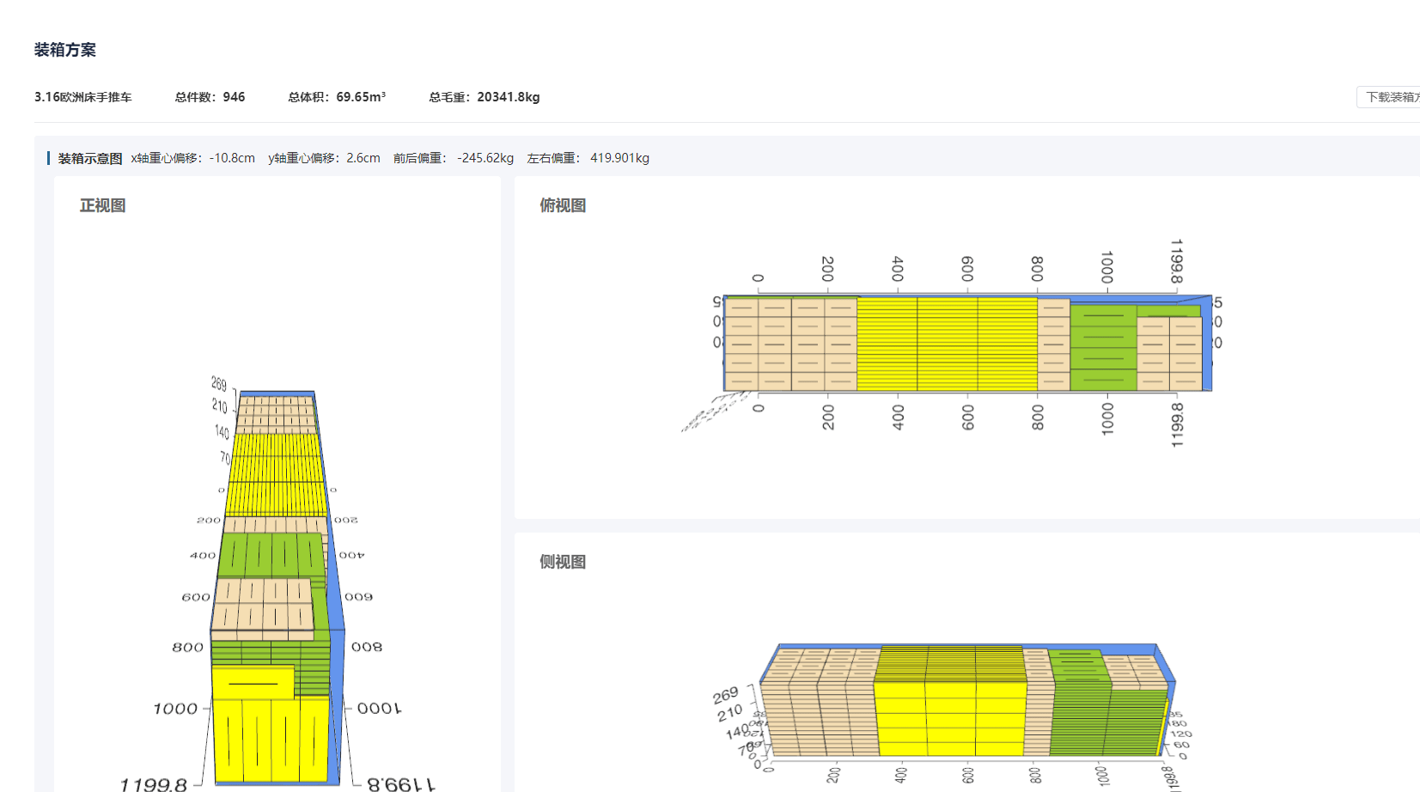Click the green cargo block in top view

pyautogui.click(x=1104, y=348)
